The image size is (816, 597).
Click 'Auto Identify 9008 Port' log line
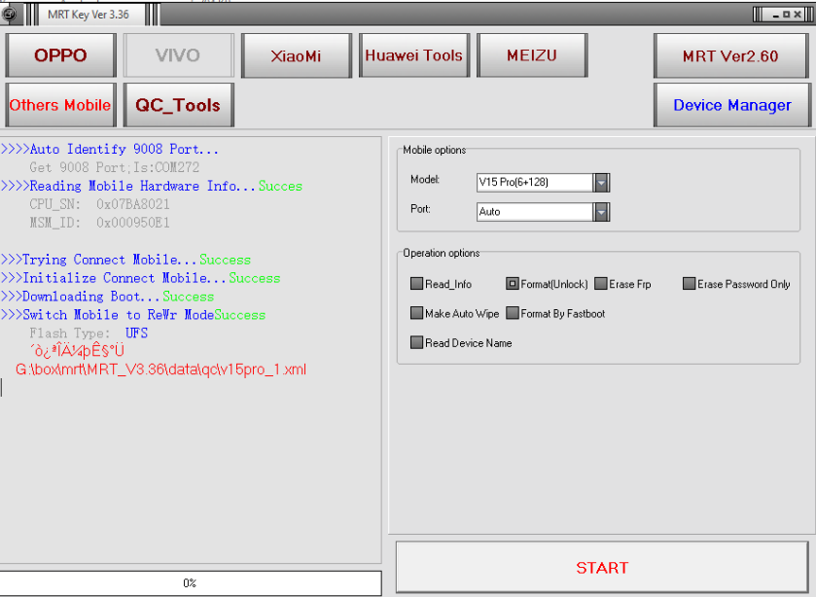(110, 150)
